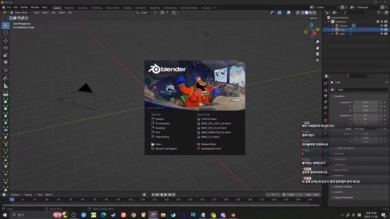Collapse the Collection tree item
This screenshot has width=390, height=219.
(329, 22)
